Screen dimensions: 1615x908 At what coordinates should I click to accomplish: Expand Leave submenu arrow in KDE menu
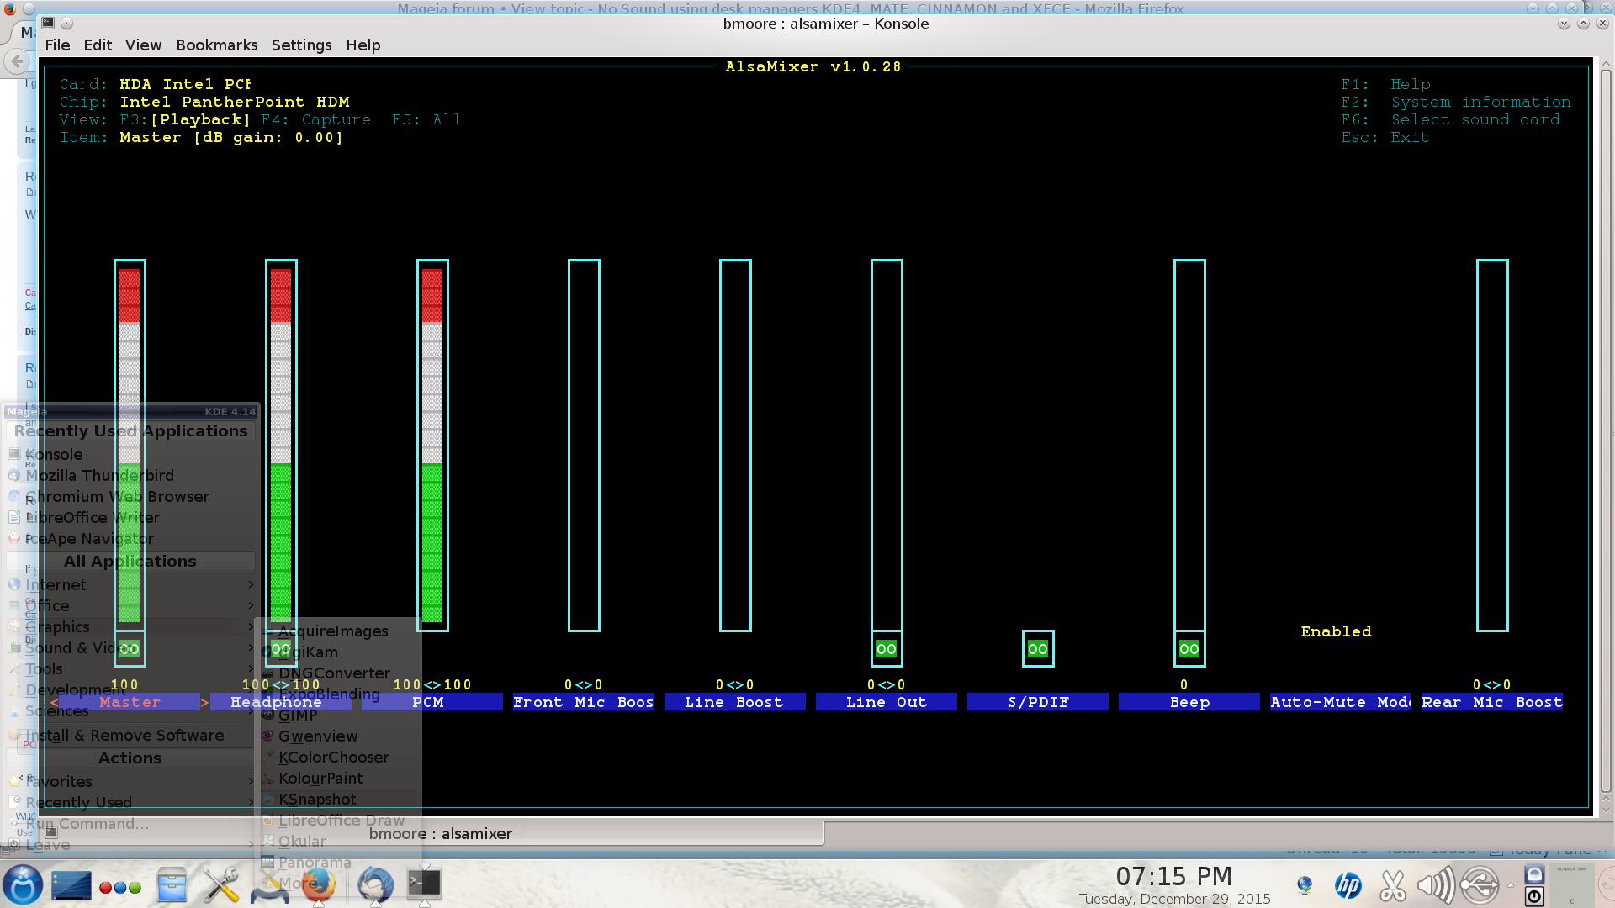click(x=251, y=844)
